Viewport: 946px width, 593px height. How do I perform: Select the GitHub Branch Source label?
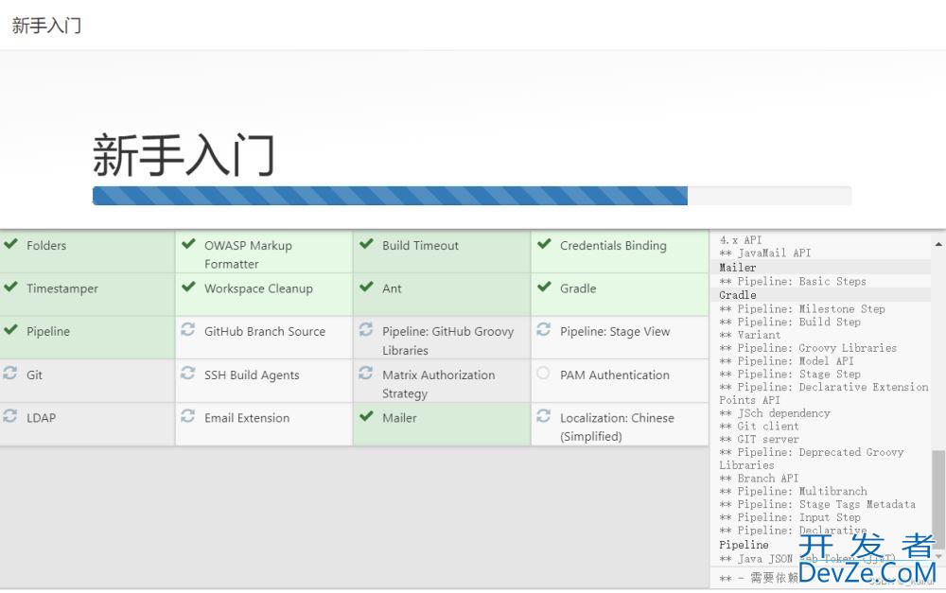pyautogui.click(x=265, y=332)
